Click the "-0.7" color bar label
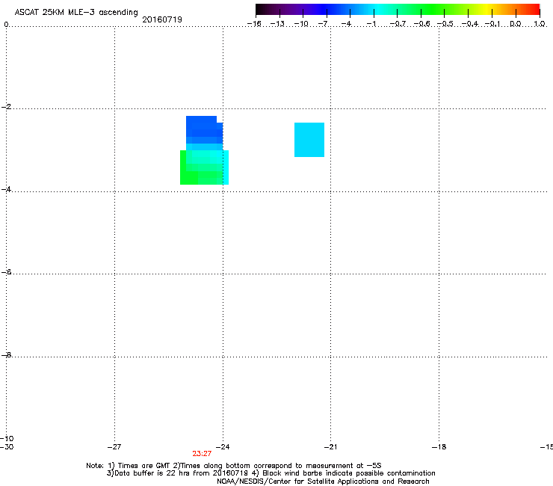The height and width of the screenshot is (486, 553). 398,24
